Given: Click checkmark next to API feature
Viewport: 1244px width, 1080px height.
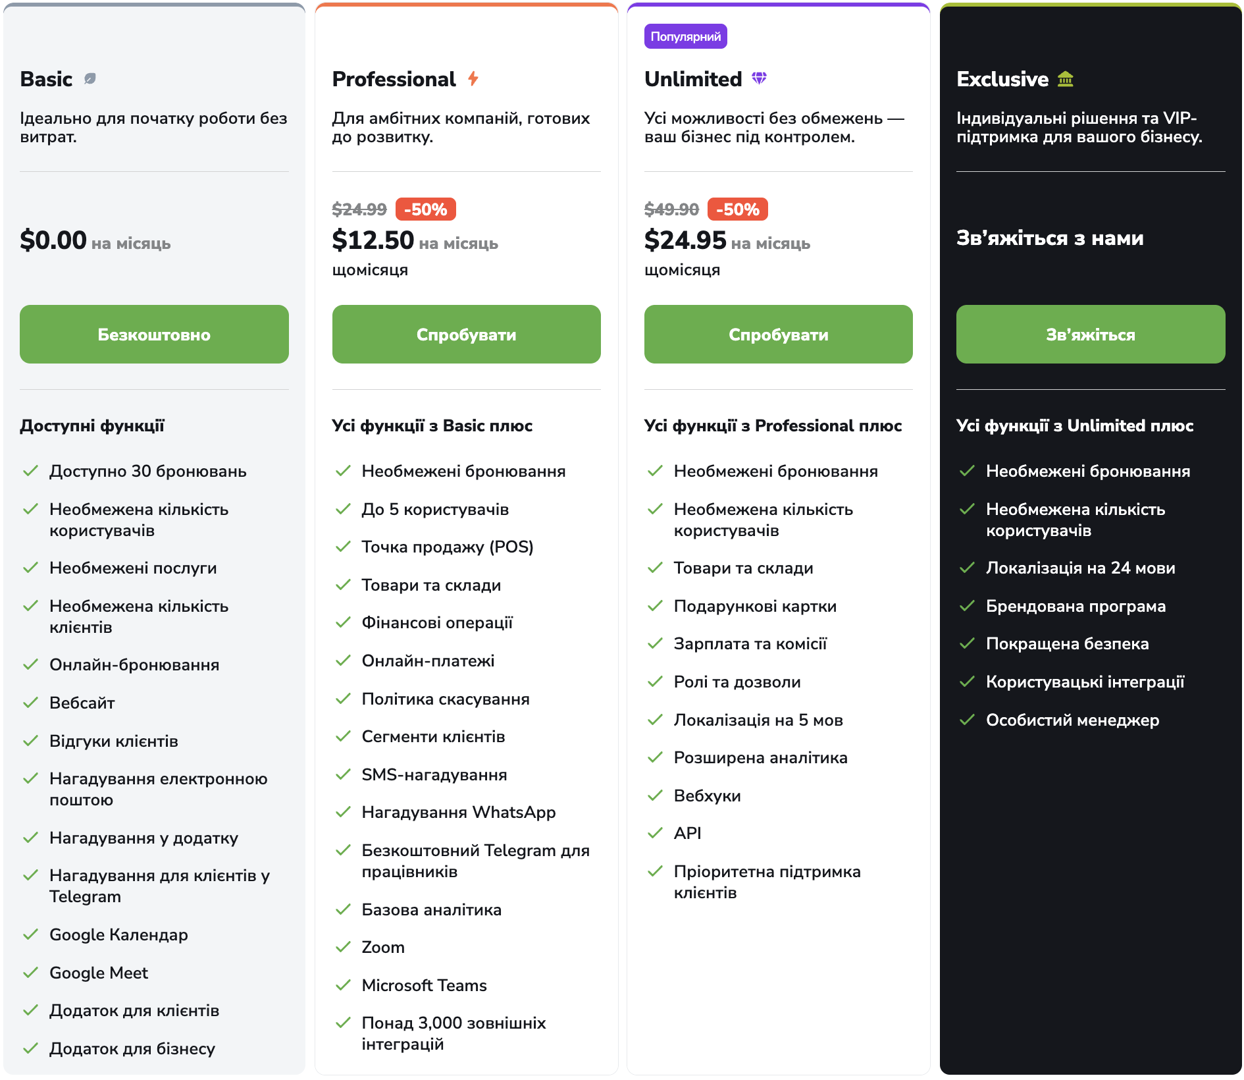Looking at the screenshot, I should click(x=655, y=833).
